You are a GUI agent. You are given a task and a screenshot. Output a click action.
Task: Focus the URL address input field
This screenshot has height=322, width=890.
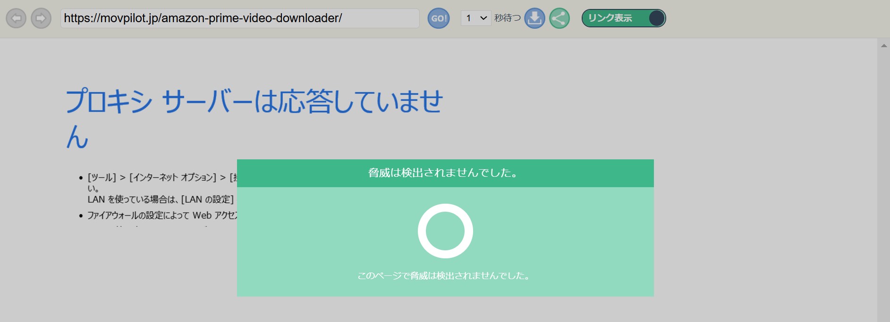[240, 18]
